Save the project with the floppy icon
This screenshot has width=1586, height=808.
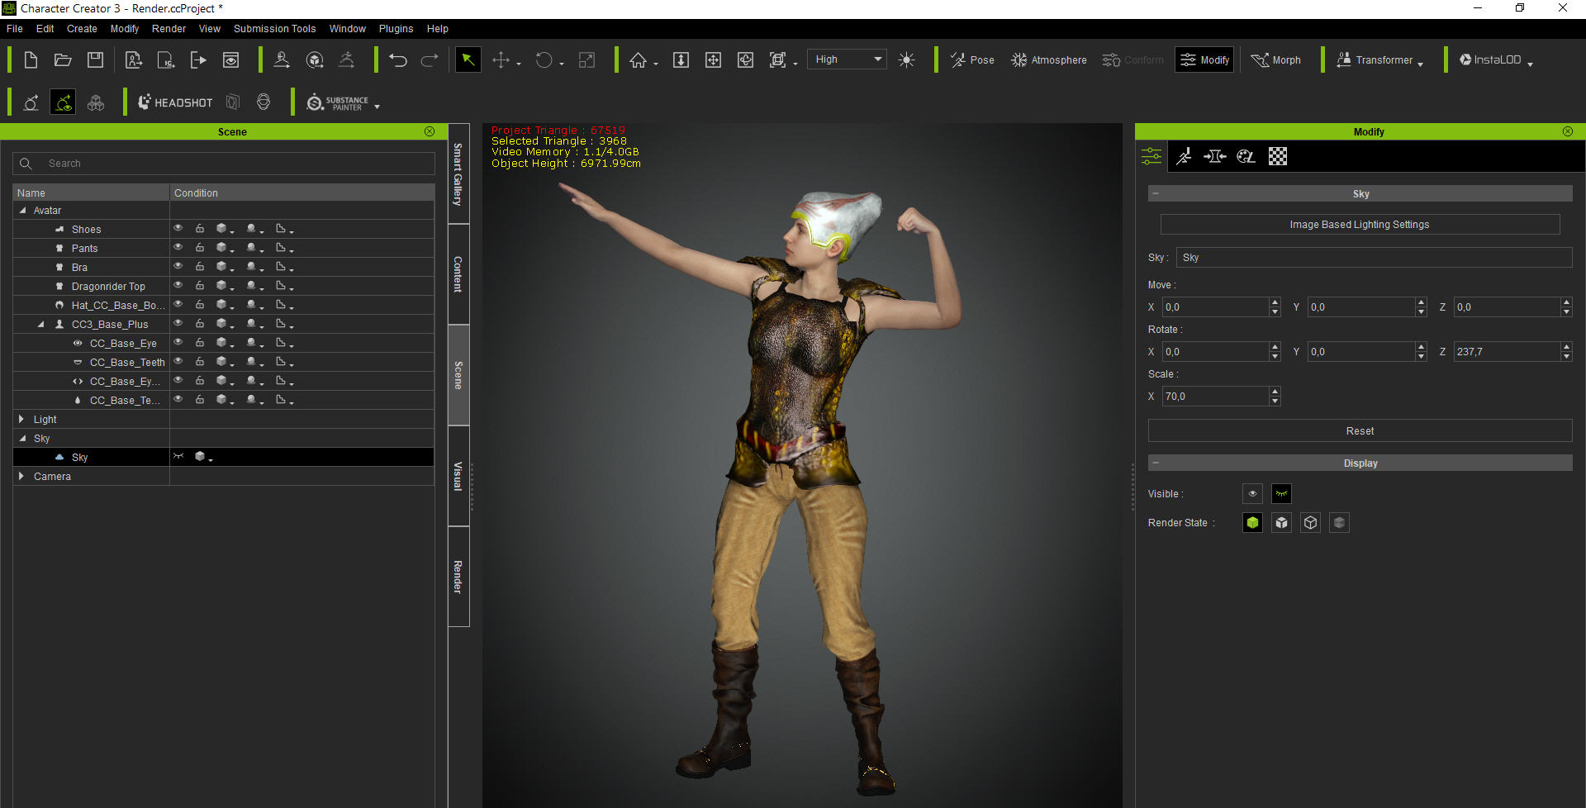(96, 59)
